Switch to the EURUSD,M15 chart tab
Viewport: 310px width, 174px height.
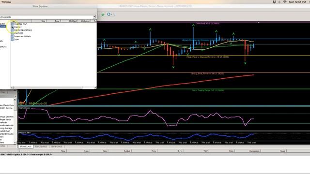click(x=41, y=147)
